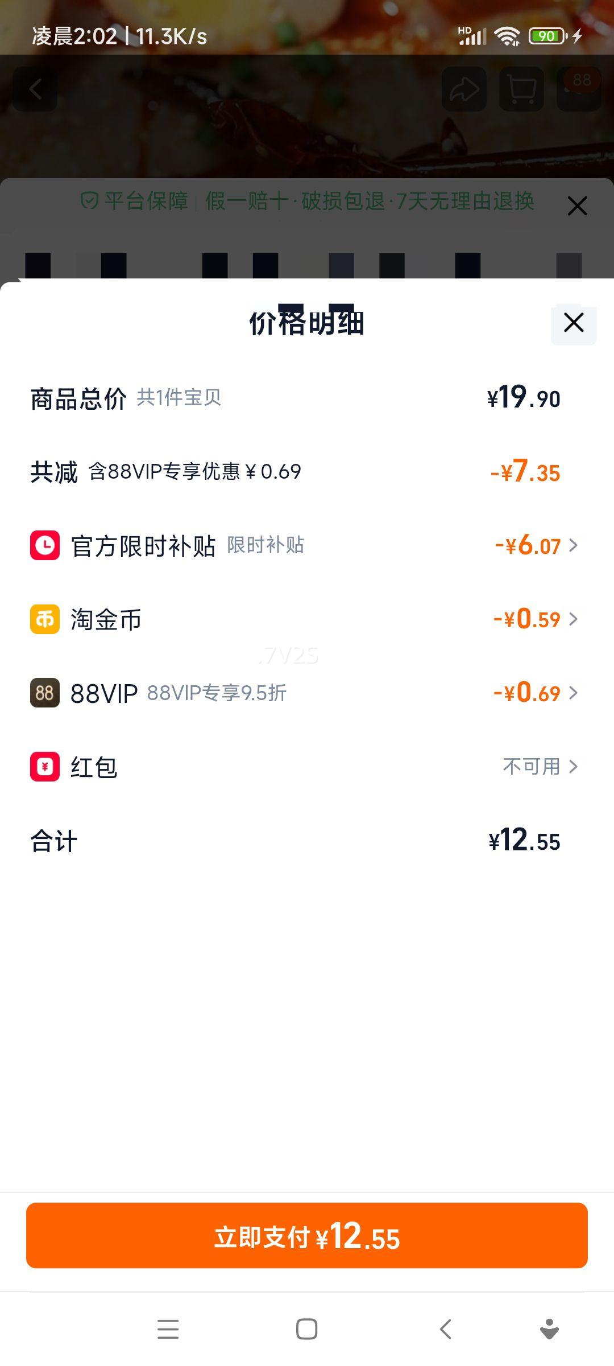Image resolution: width=614 pixels, height=1366 pixels.
Task: Tap the share arrow icon at top
Action: point(464,89)
